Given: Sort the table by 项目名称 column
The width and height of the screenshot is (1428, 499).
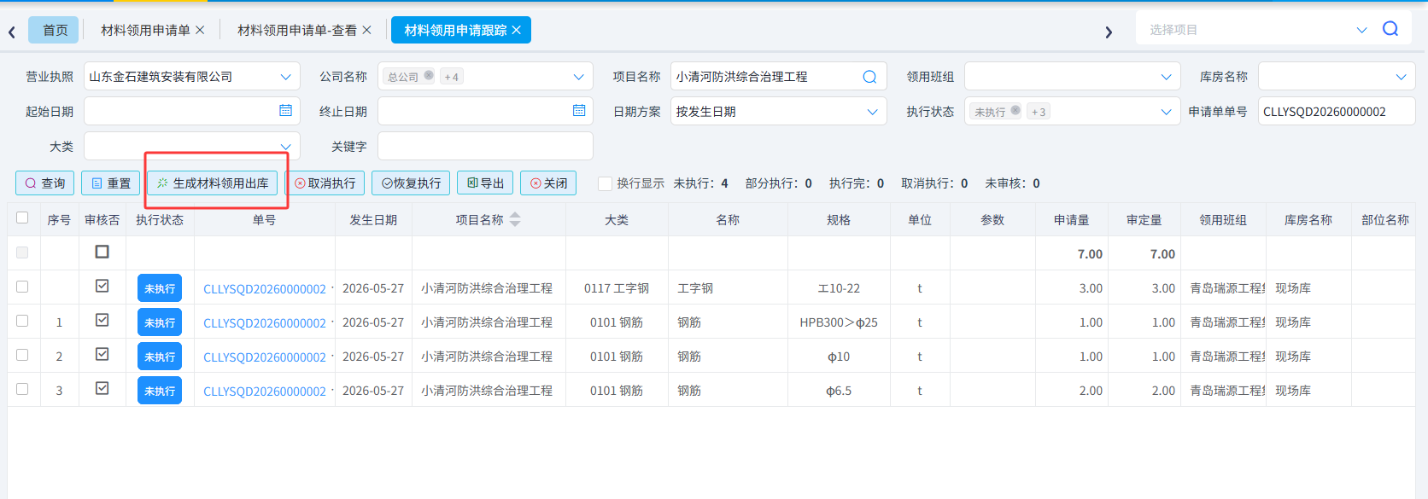Looking at the screenshot, I should point(515,219).
